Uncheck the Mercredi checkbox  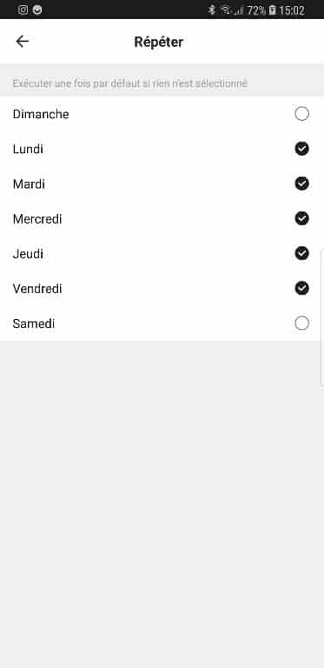tap(302, 219)
